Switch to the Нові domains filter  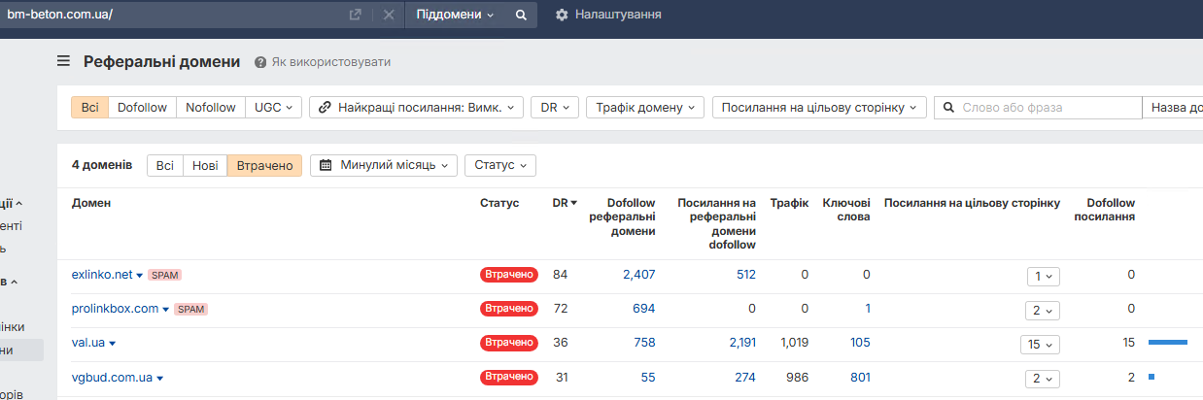(x=205, y=166)
